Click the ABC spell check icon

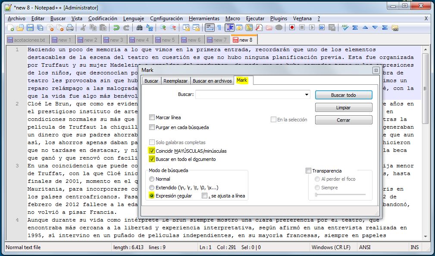tap(345, 28)
